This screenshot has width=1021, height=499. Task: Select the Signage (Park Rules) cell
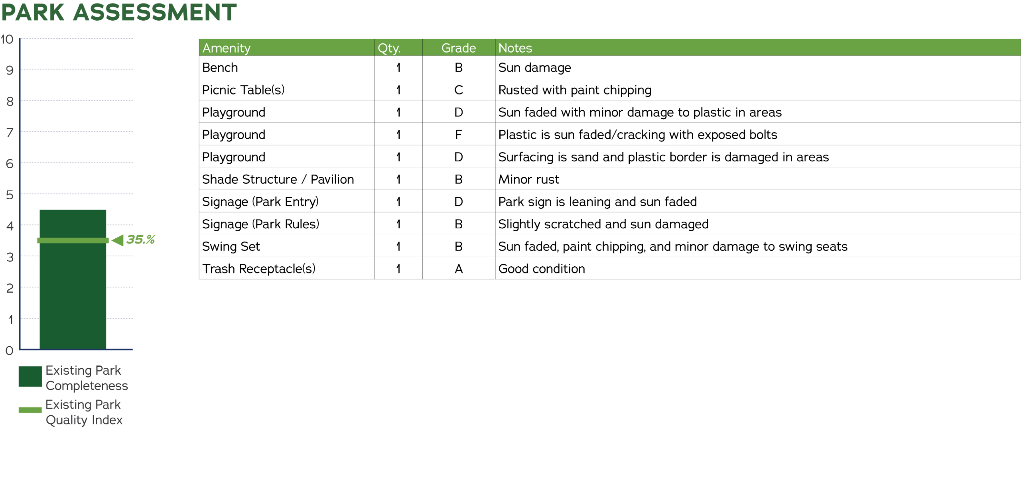coord(260,224)
